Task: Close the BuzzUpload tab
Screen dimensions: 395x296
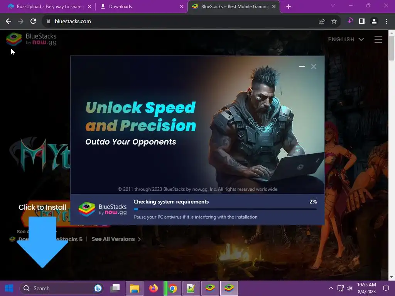Action: (x=89, y=7)
